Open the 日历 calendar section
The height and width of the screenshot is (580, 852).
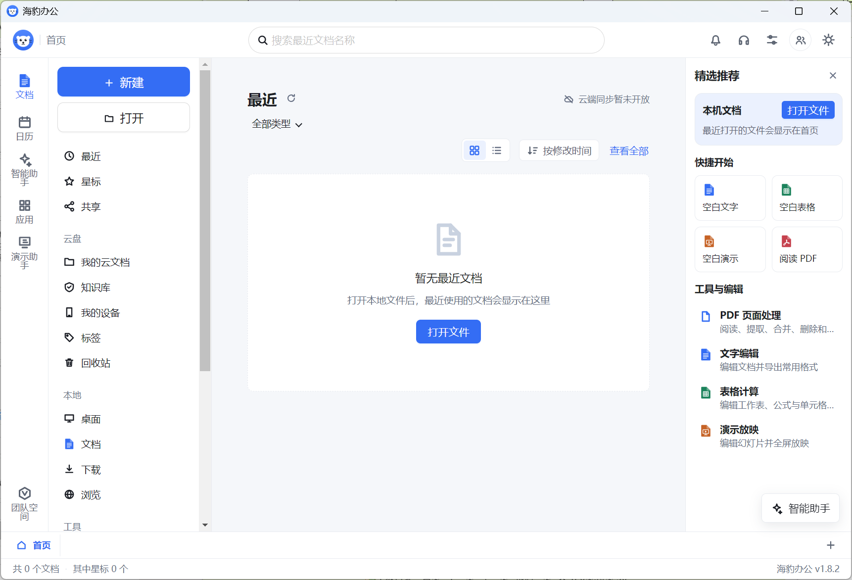click(x=24, y=129)
